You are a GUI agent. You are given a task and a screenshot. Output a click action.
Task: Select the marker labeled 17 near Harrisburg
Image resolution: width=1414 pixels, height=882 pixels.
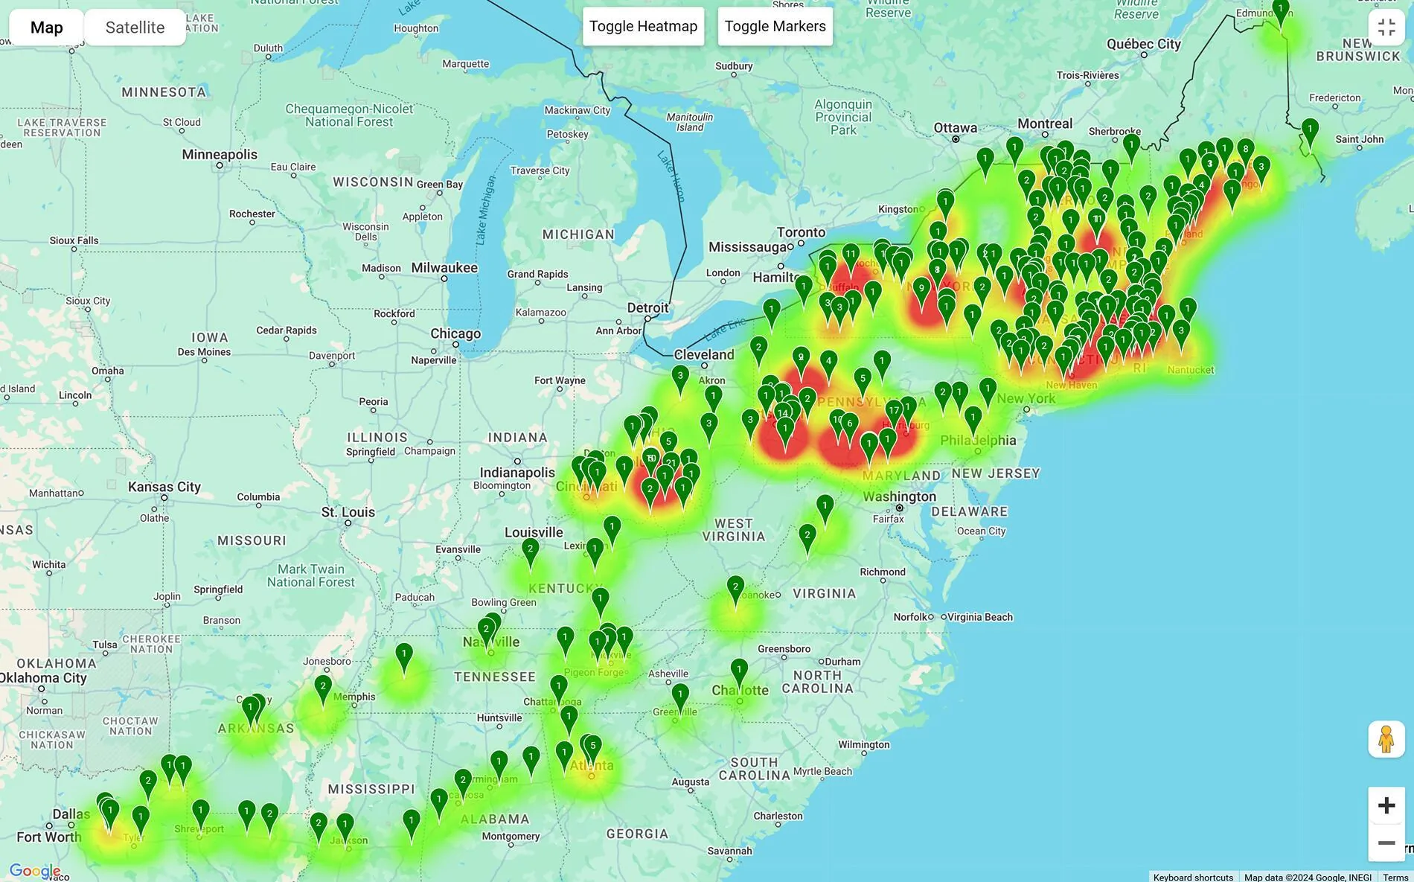(894, 415)
